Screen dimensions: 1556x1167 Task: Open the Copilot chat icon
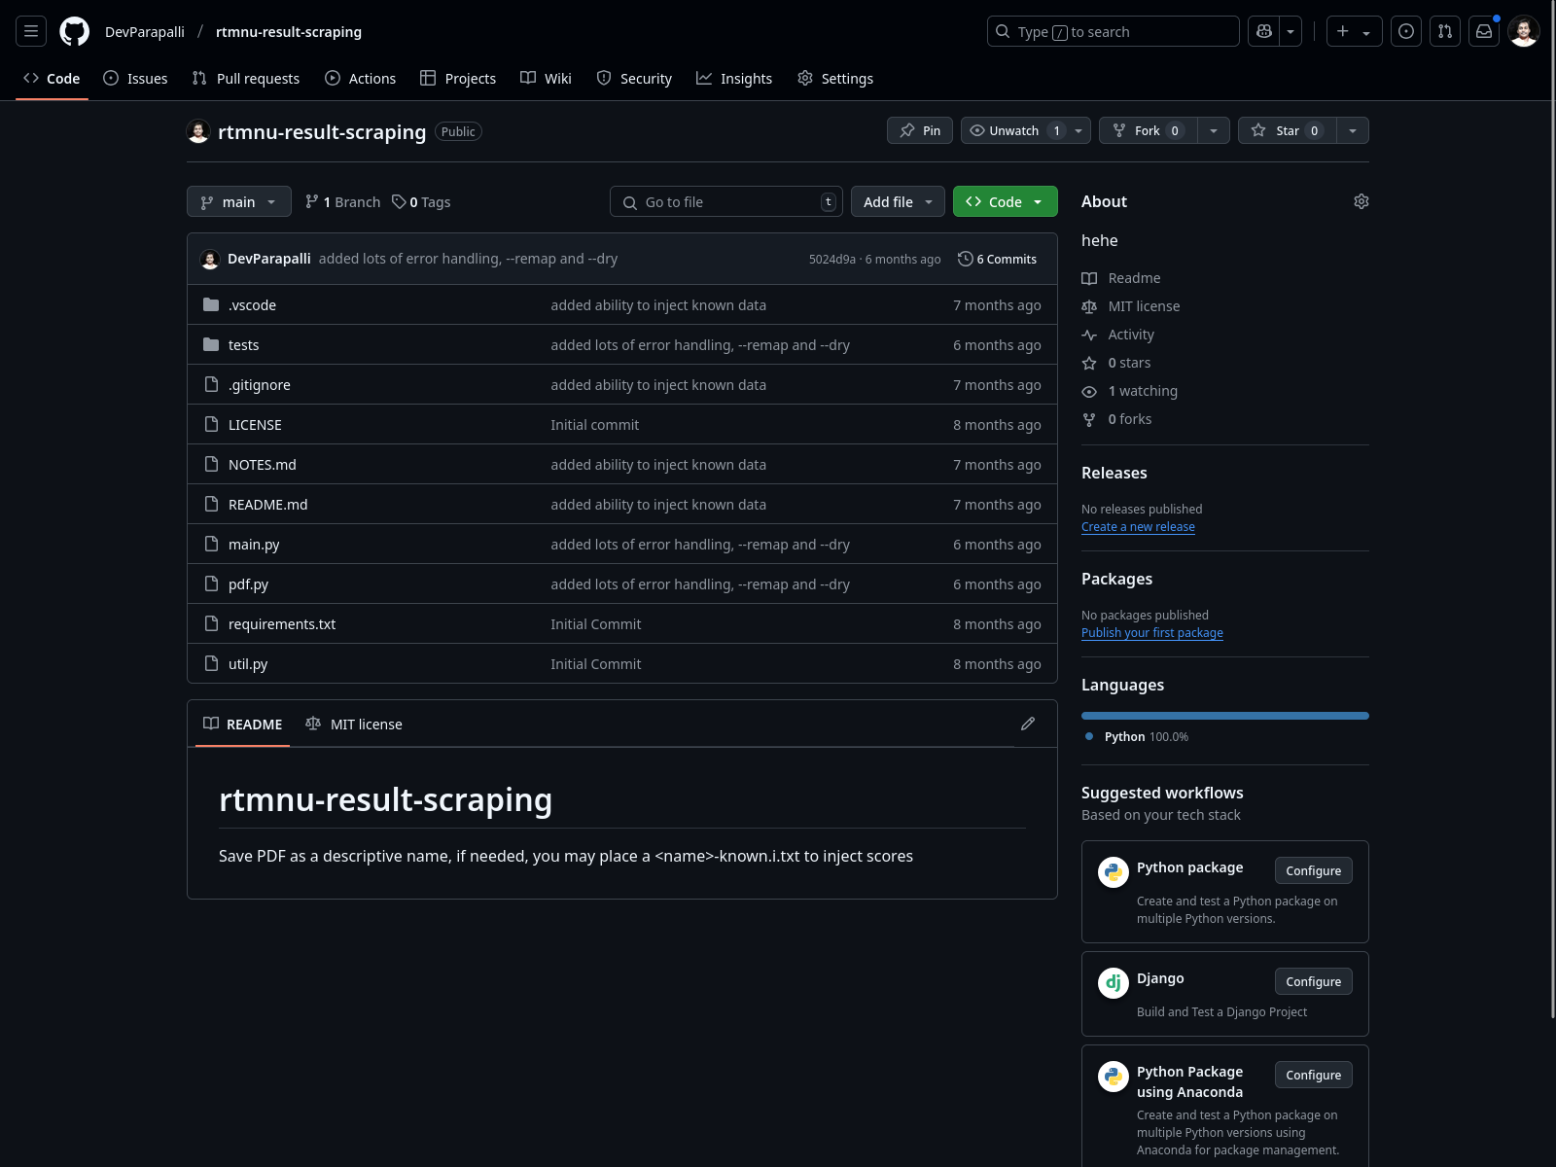coord(1264,31)
